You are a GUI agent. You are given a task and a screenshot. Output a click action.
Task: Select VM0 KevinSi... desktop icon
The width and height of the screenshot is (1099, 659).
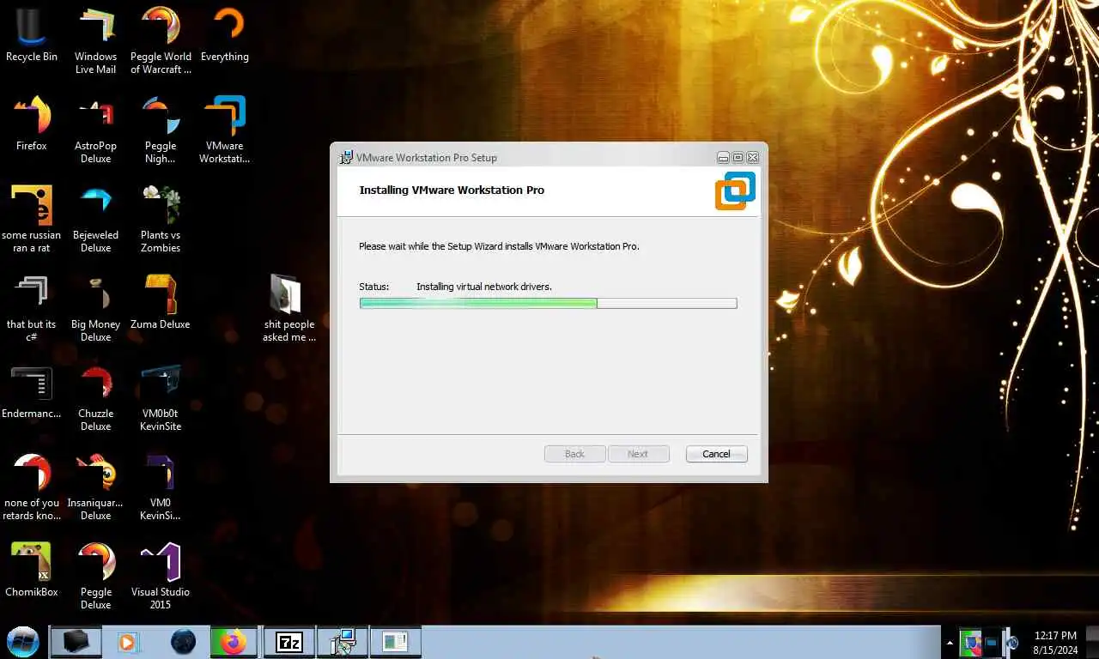point(161,487)
